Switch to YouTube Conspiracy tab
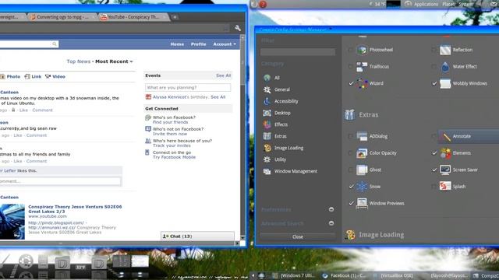The image size is (499, 280). [x=133, y=17]
